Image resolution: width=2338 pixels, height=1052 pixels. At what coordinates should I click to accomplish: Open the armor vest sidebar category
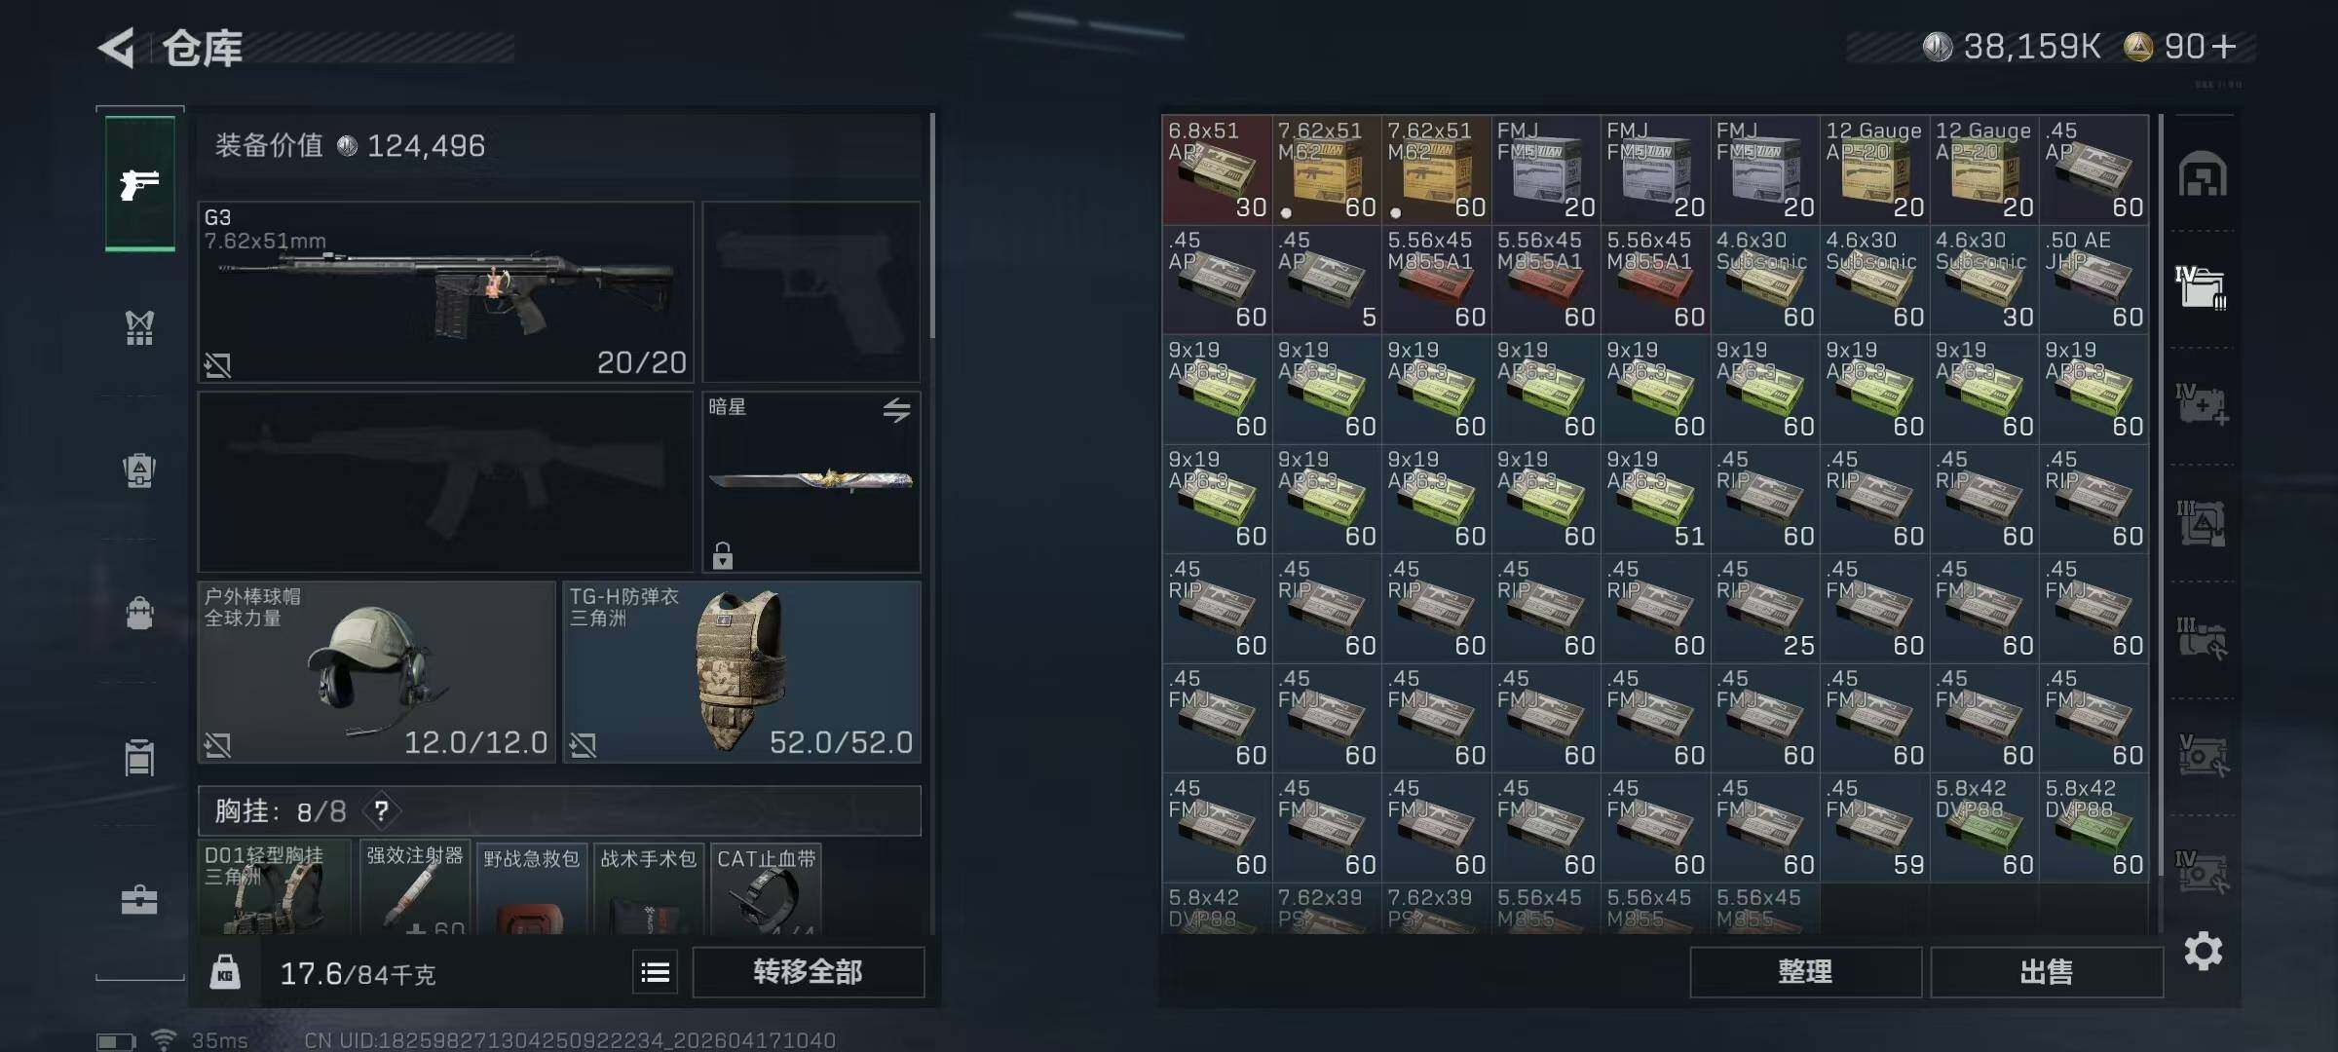click(x=139, y=328)
